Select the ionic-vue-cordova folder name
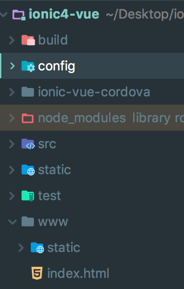The image size is (184, 289). [94, 92]
